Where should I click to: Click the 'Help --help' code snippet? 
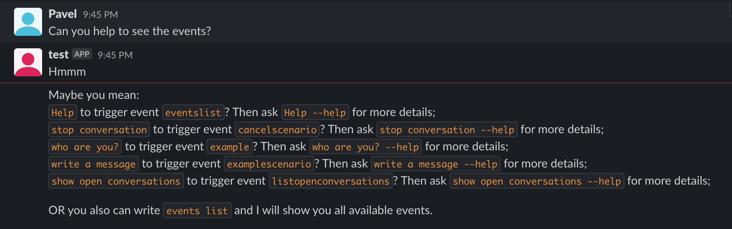315,113
